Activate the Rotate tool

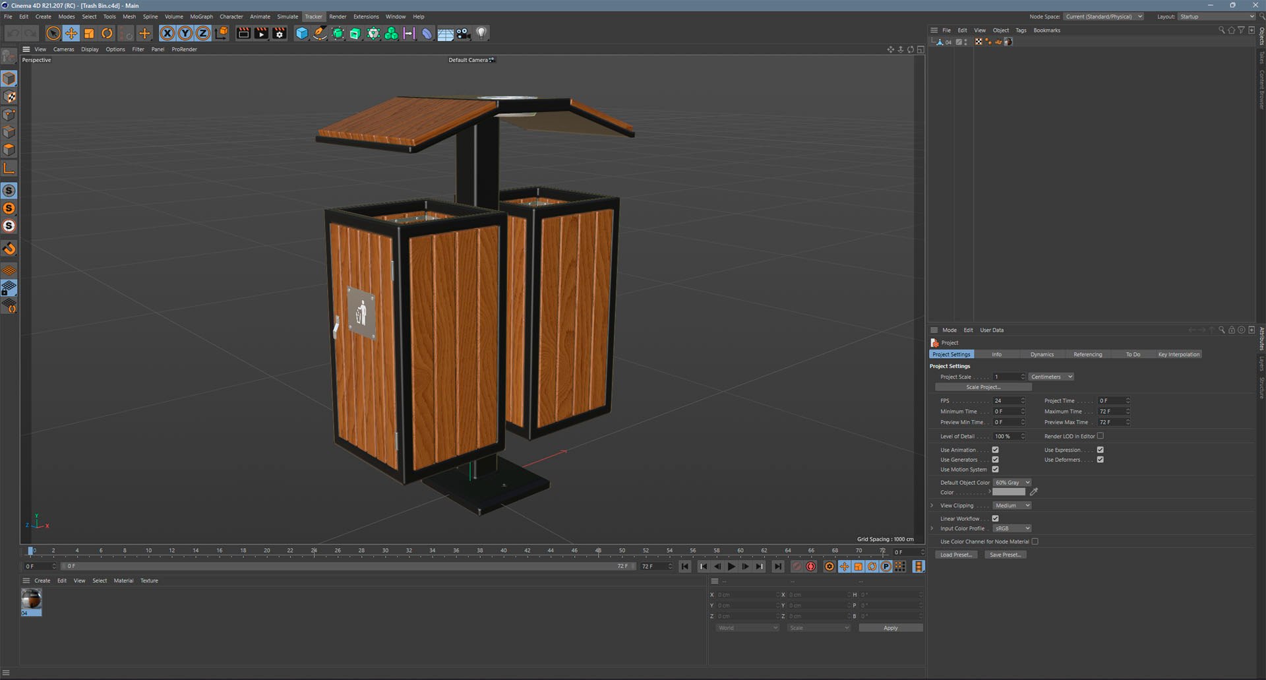coord(107,33)
